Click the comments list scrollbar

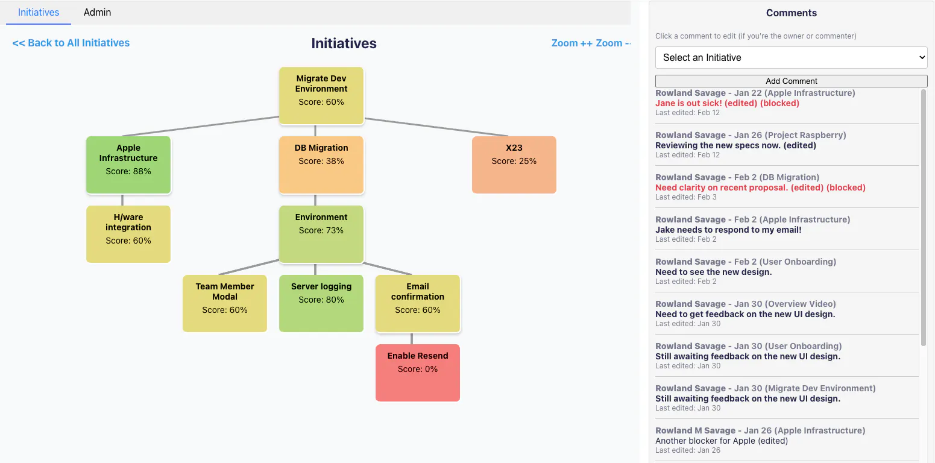click(924, 218)
